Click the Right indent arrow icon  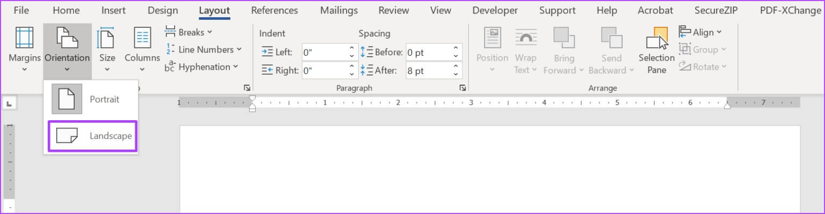pos(267,70)
